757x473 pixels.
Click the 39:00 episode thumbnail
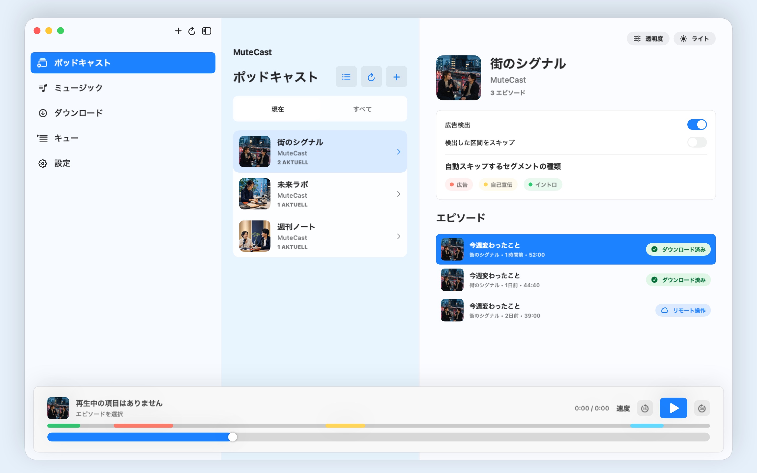(452, 310)
